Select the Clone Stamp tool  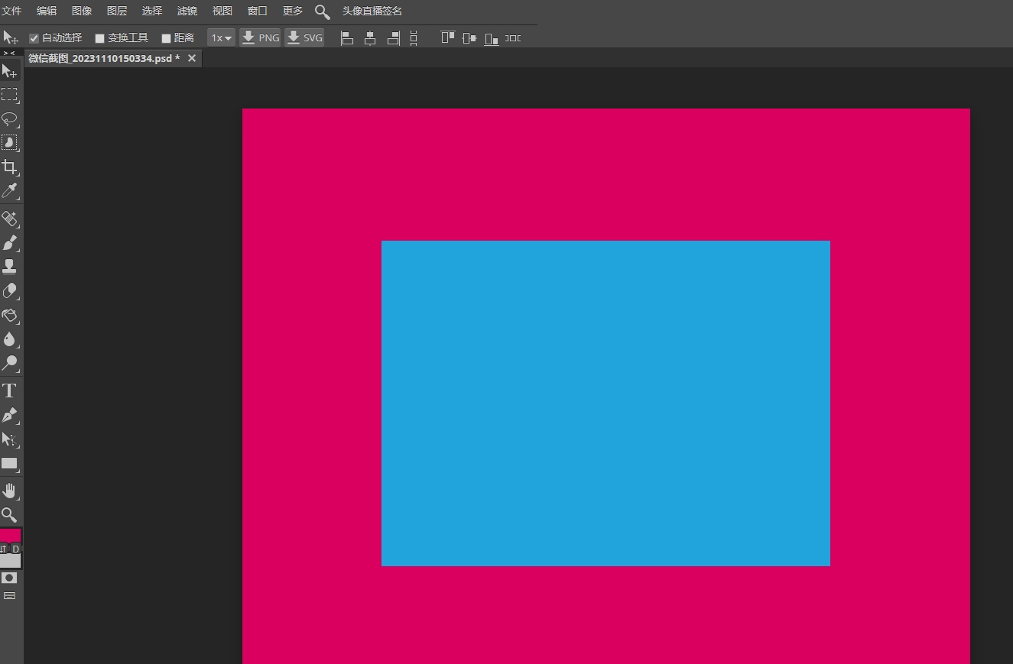10,267
